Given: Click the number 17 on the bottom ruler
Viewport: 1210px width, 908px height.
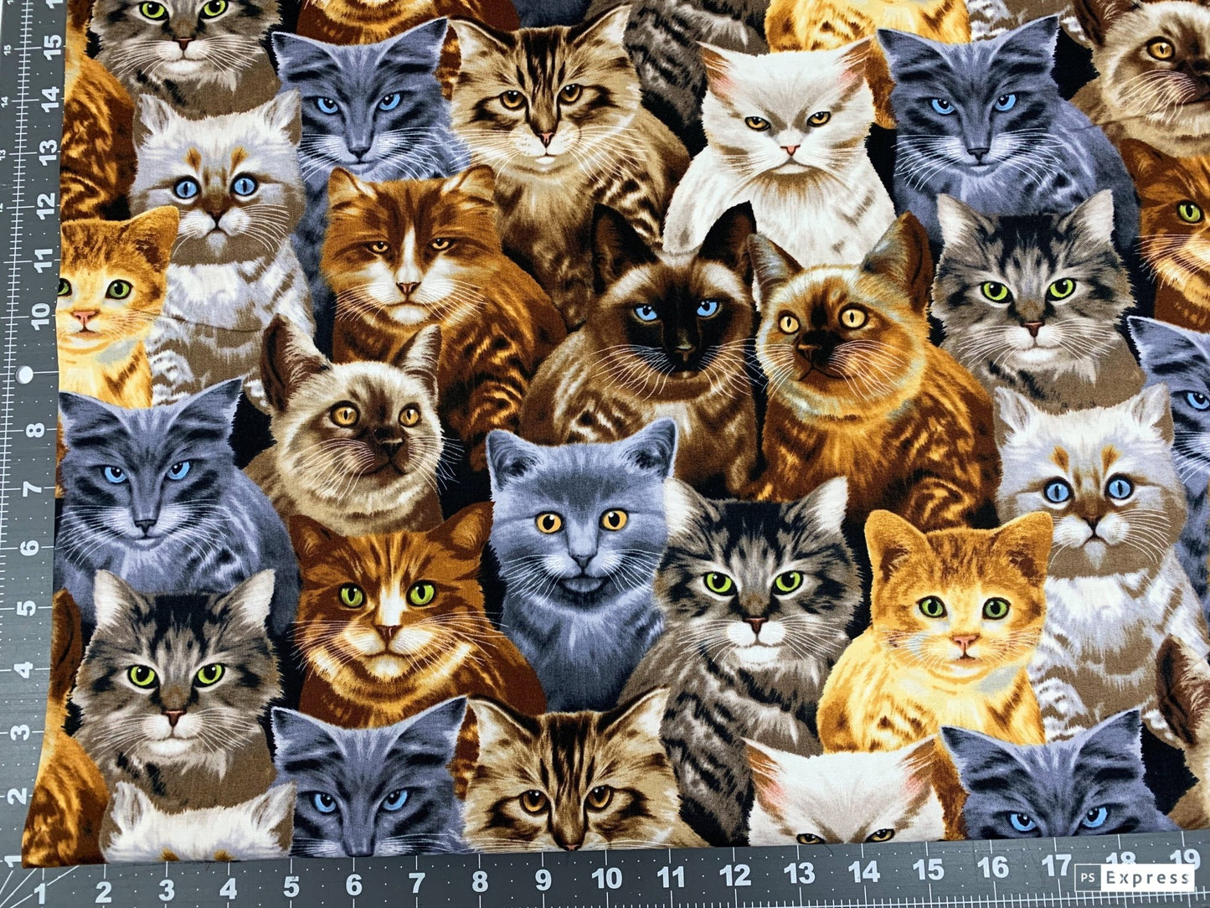Looking at the screenshot, I should click(x=1057, y=864).
